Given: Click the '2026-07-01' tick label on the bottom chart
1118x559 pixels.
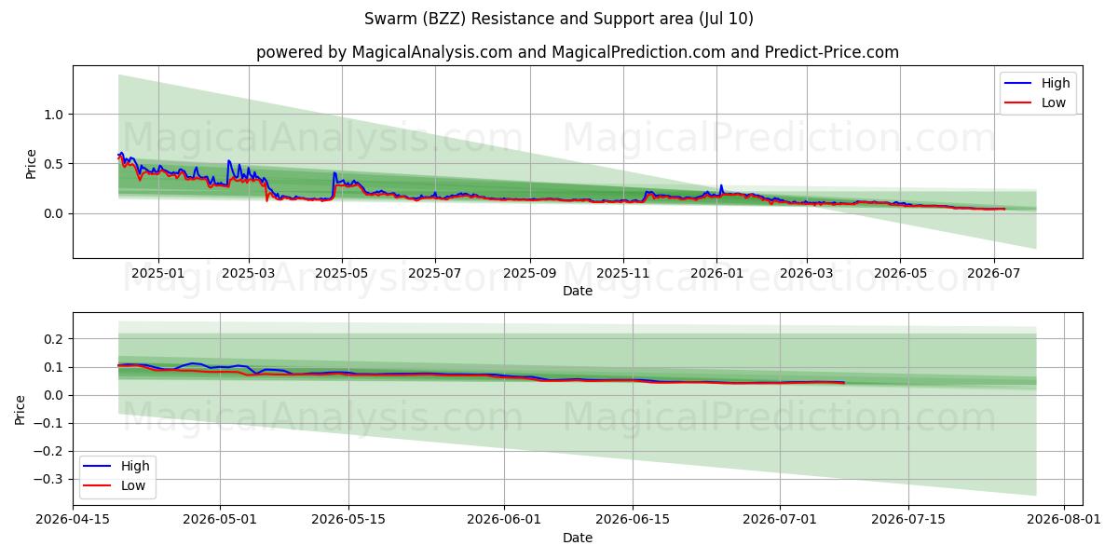Looking at the screenshot, I should [x=780, y=519].
